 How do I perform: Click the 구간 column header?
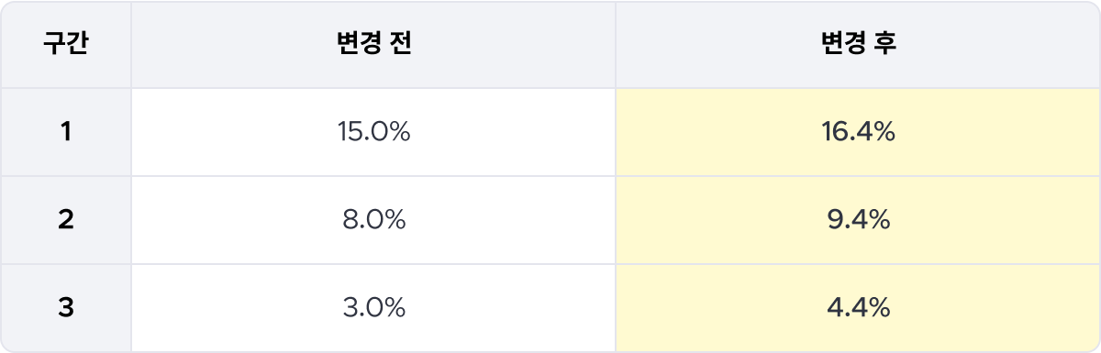click(66, 45)
